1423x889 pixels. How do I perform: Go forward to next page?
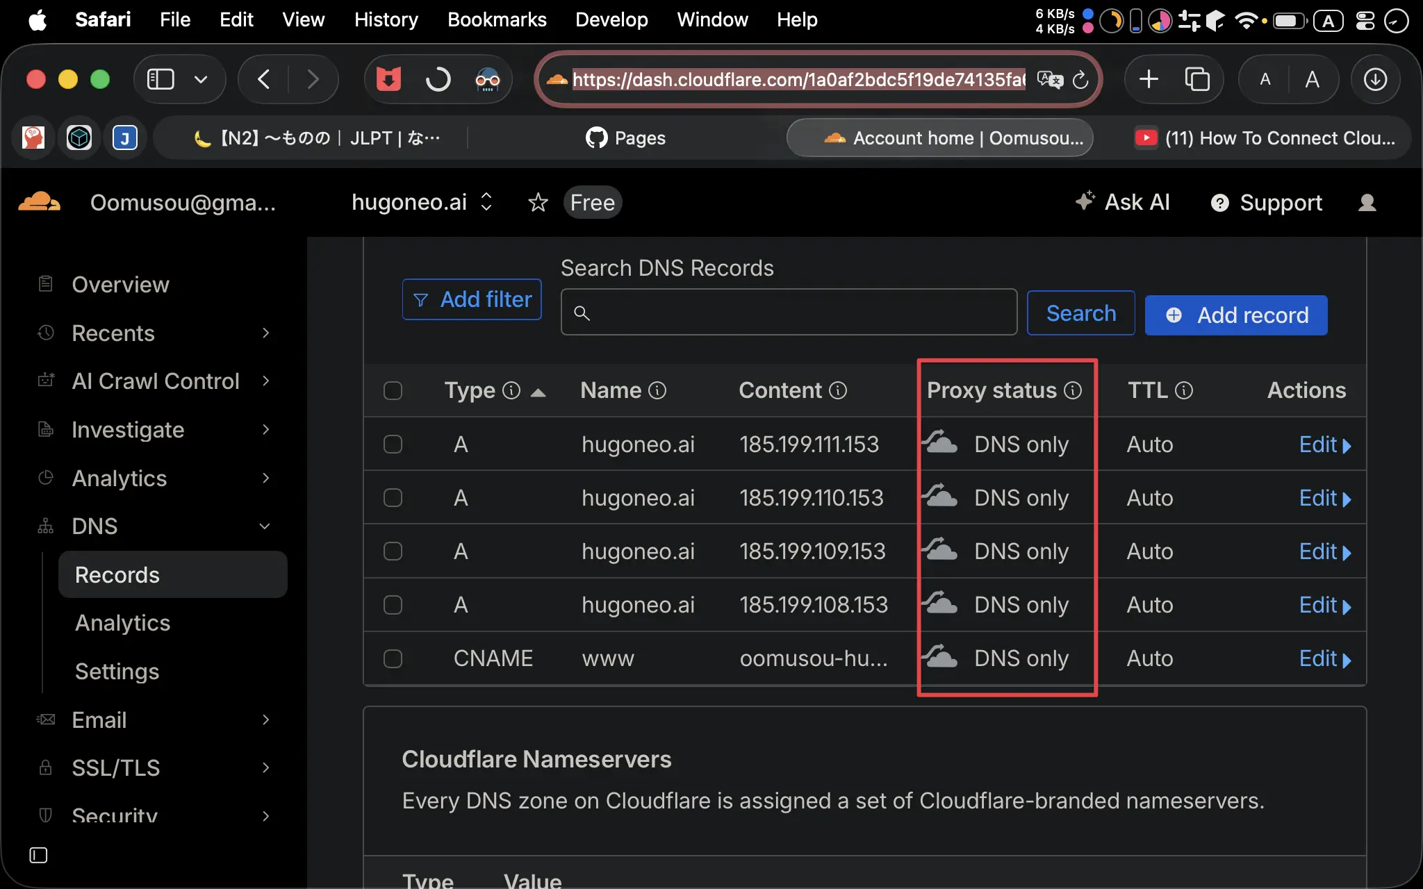click(x=313, y=79)
